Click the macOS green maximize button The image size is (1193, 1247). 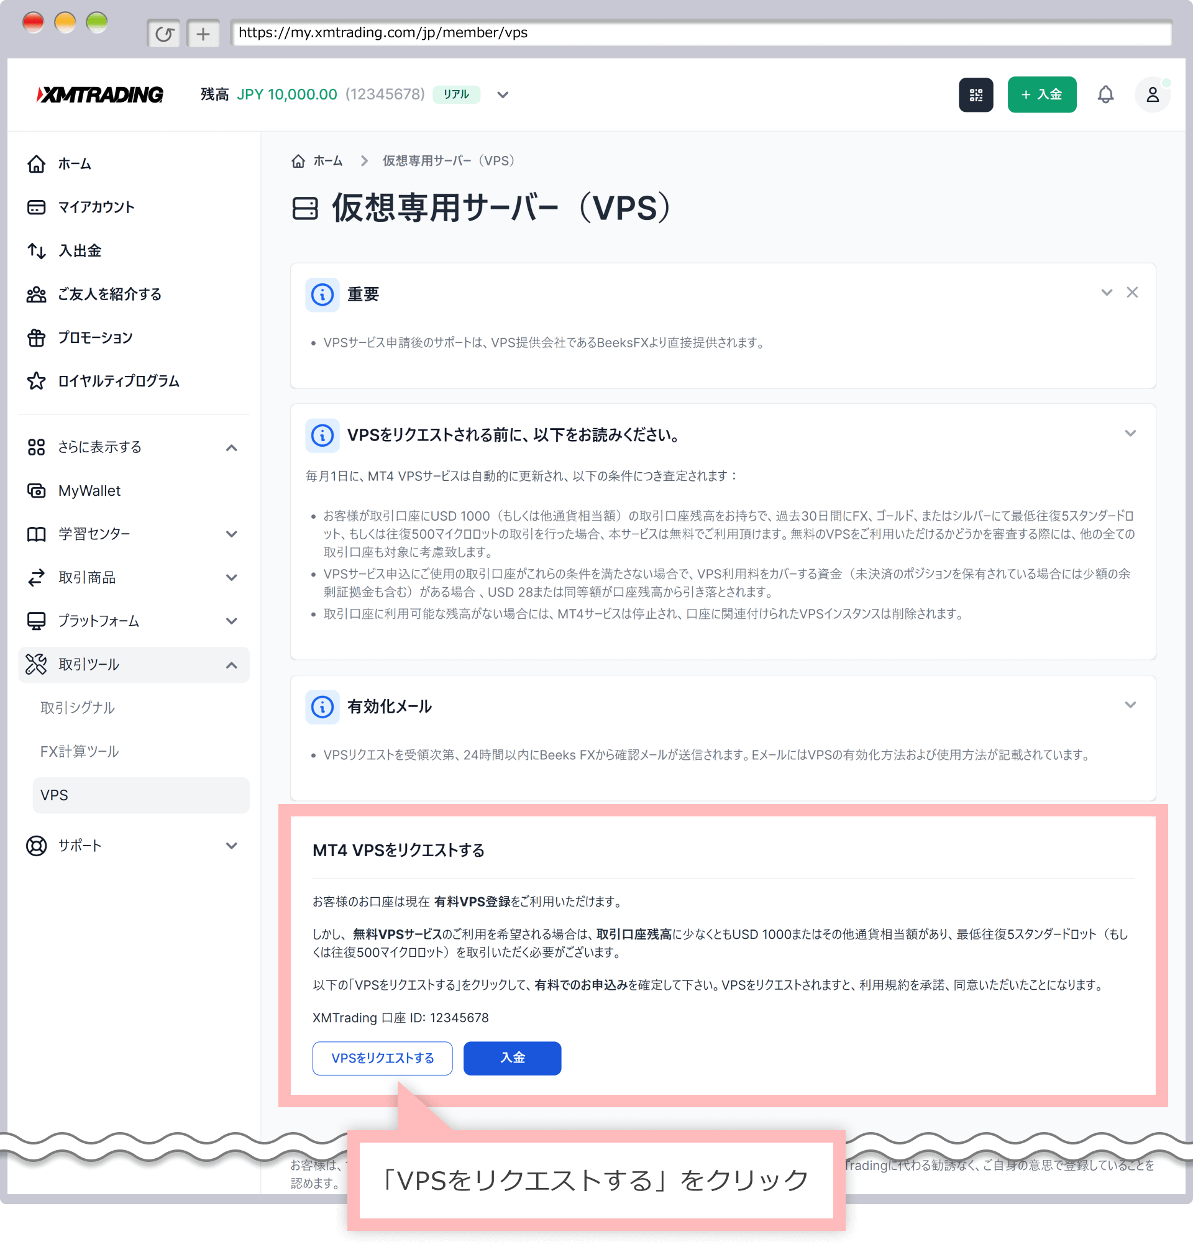coord(97,22)
